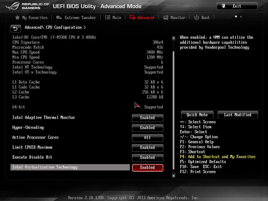Change Active Processor Cores value All
This screenshot has height=201, width=268.
(x=148, y=138)
